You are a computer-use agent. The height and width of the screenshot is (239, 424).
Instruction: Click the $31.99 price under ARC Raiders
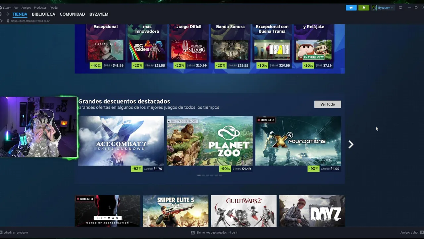point(160,65)
